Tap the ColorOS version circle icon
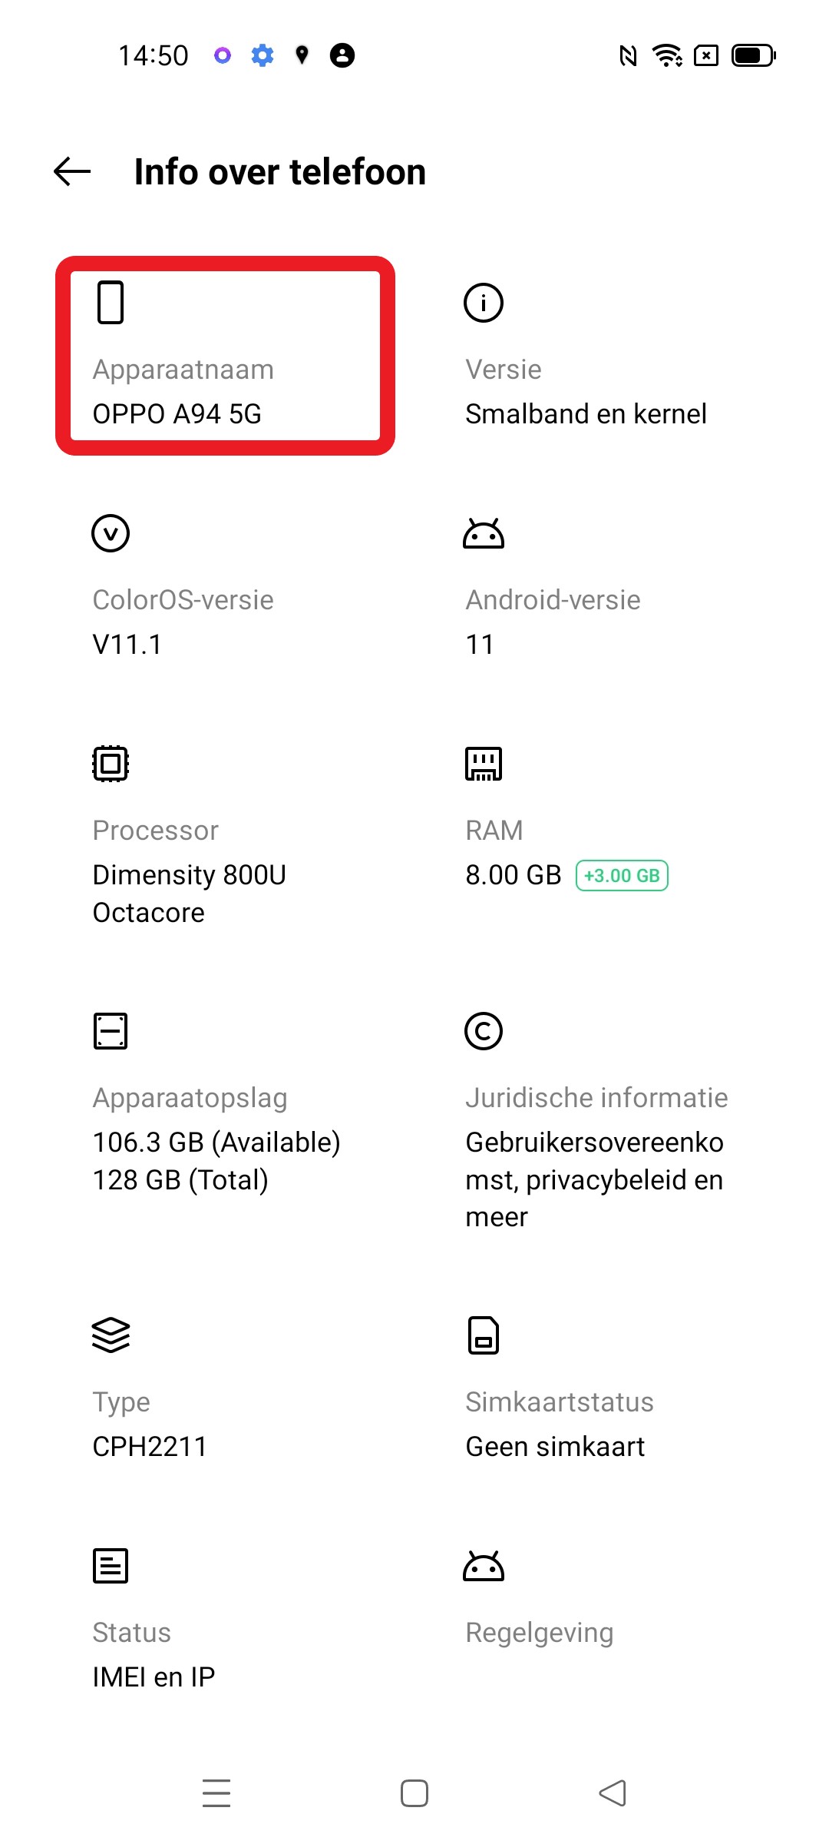The width and height of the screenshot is (829, 1844). click(111, 533)
